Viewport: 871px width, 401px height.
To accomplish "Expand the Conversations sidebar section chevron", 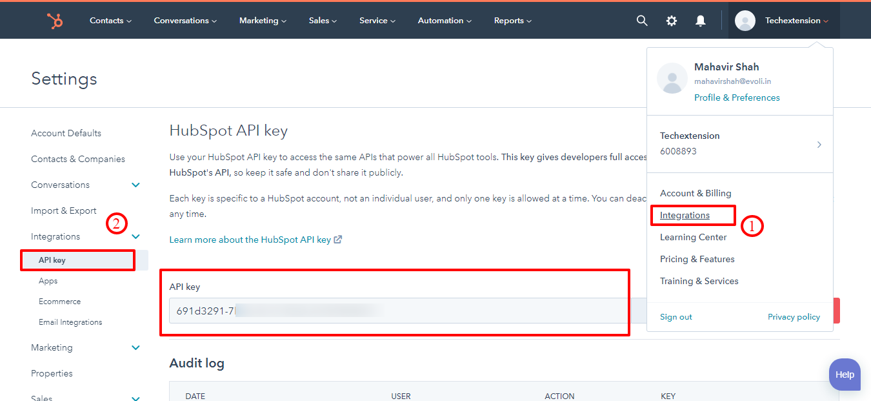I will (136, 185).
